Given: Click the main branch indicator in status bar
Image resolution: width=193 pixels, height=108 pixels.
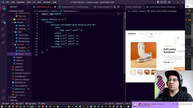Looking at the screenshot, I should coord(6,103).
